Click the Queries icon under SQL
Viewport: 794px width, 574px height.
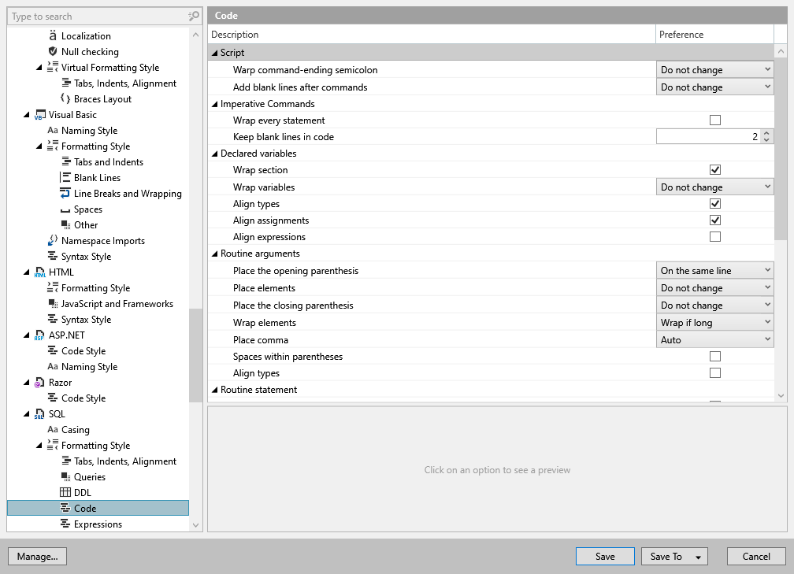coord(66,477)
